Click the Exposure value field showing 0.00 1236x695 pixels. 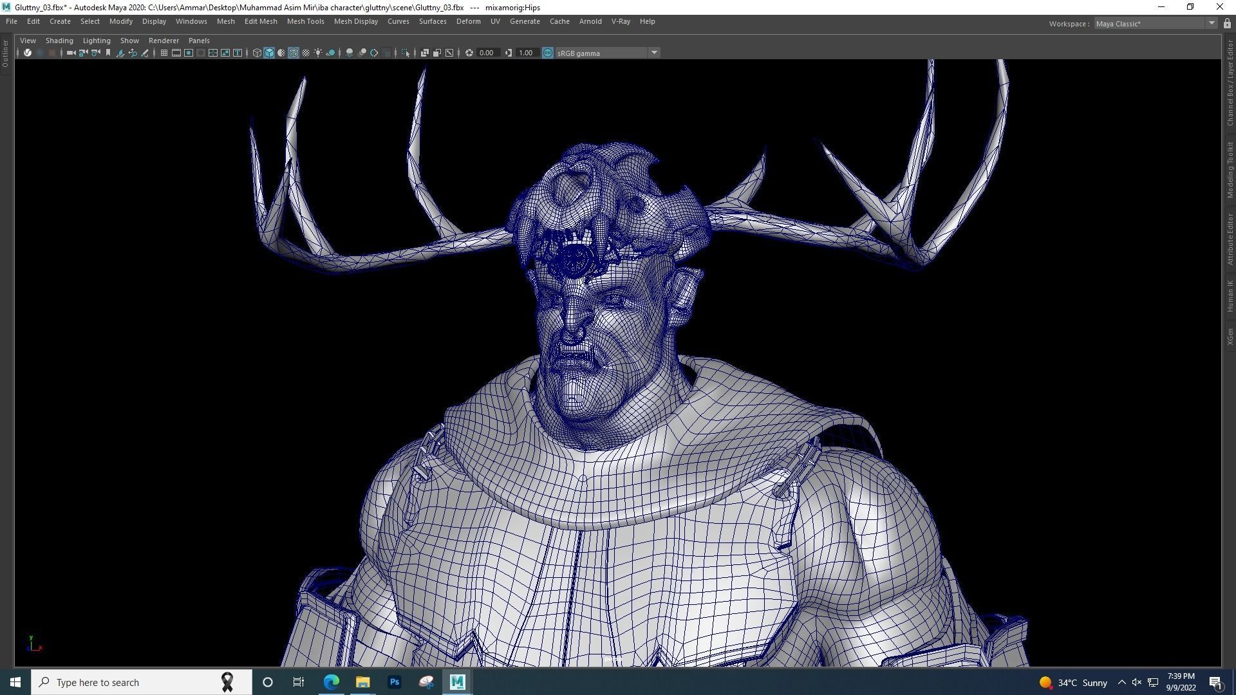(487, 53)
